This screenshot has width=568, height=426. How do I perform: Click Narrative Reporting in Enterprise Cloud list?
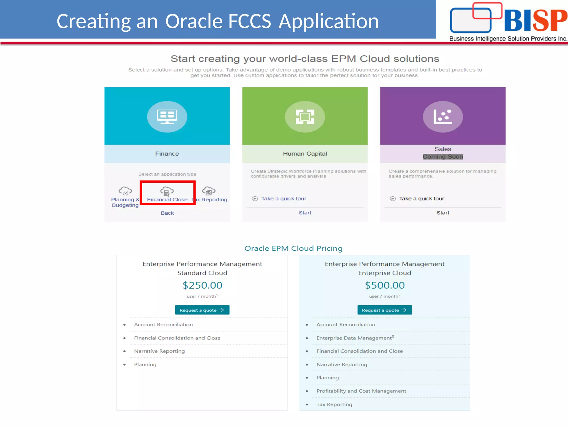tap(342, 364)
